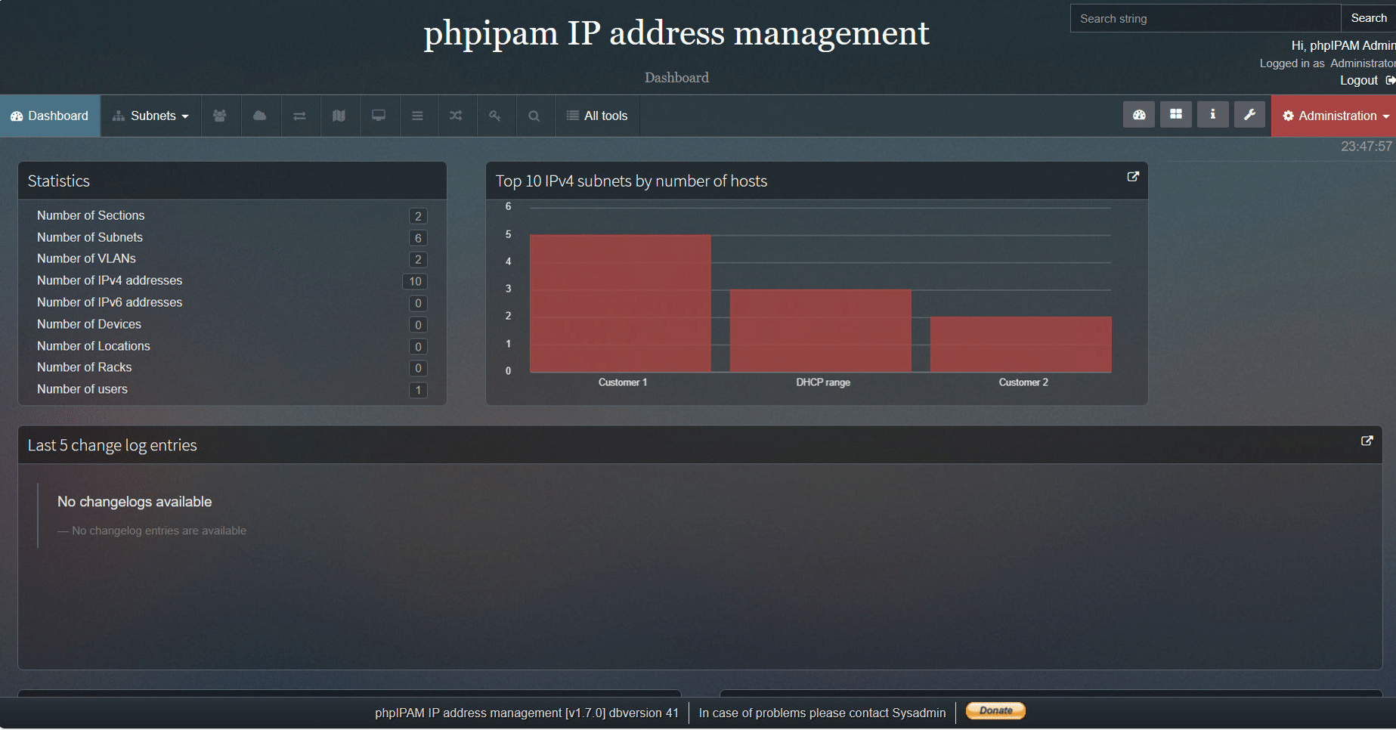Open the Dashboard tab in the navbar
1396x730 pixels.
[x=50, y=116]
